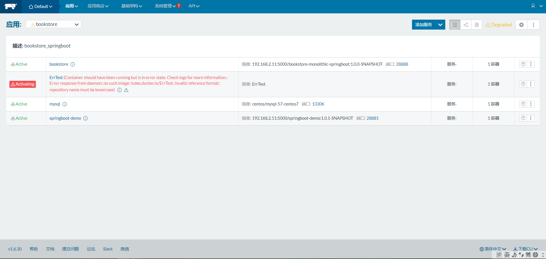Screen dimensions: 546x259
Task: Click the Active status of bookstore
Action: coord(19,64)
